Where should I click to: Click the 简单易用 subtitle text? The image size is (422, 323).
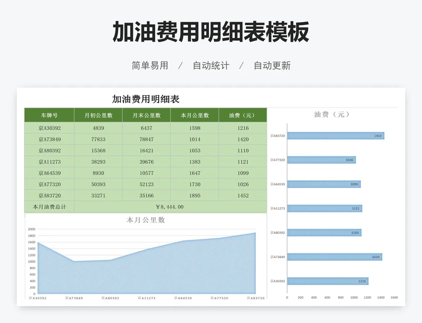tap(150, 66)
